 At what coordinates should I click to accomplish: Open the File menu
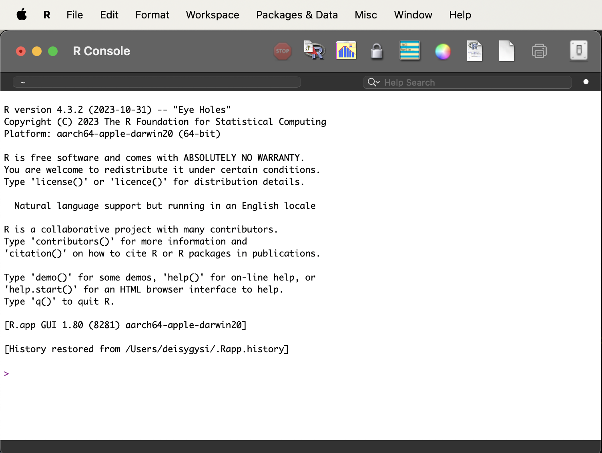pyautogui.click(x=75, y=15)
